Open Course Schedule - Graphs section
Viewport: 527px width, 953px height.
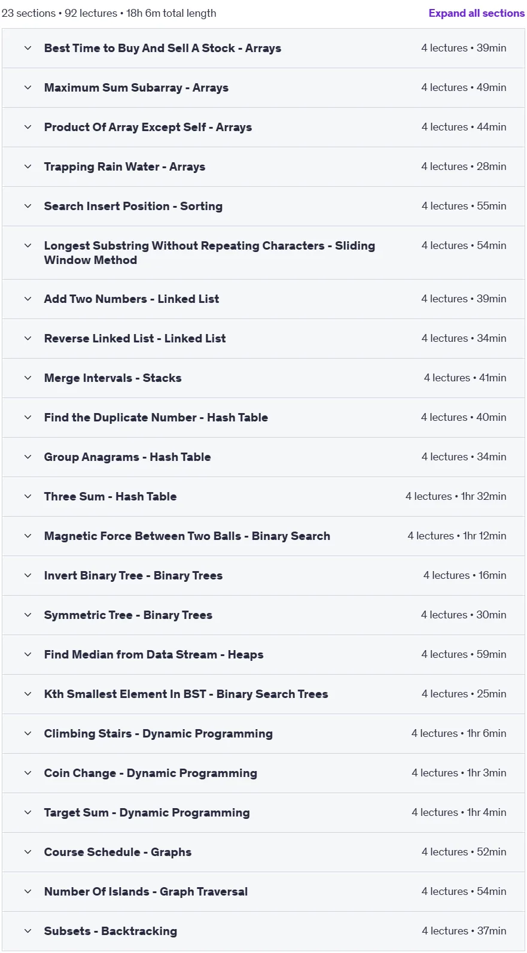(x=263, y=852)
